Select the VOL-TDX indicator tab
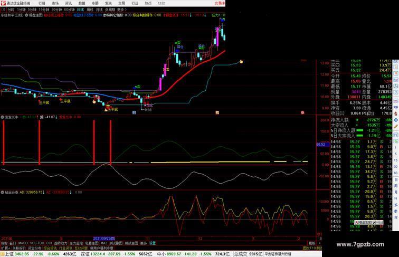The height and width of the screenshot is (257, 399). click(x=37, y=243)
